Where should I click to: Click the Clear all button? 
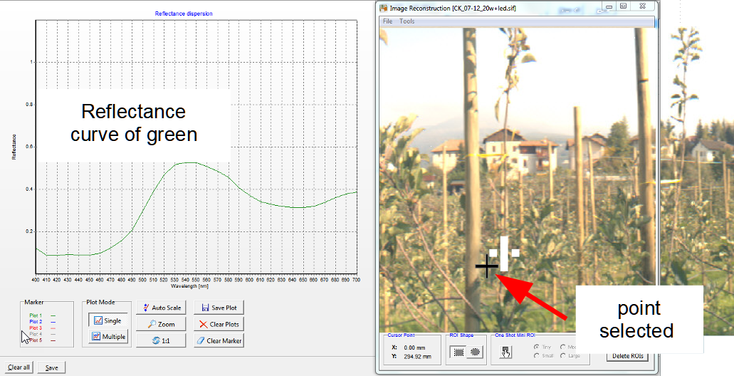point(19,367)
